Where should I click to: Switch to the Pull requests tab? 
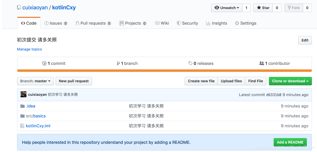[93, 23]
